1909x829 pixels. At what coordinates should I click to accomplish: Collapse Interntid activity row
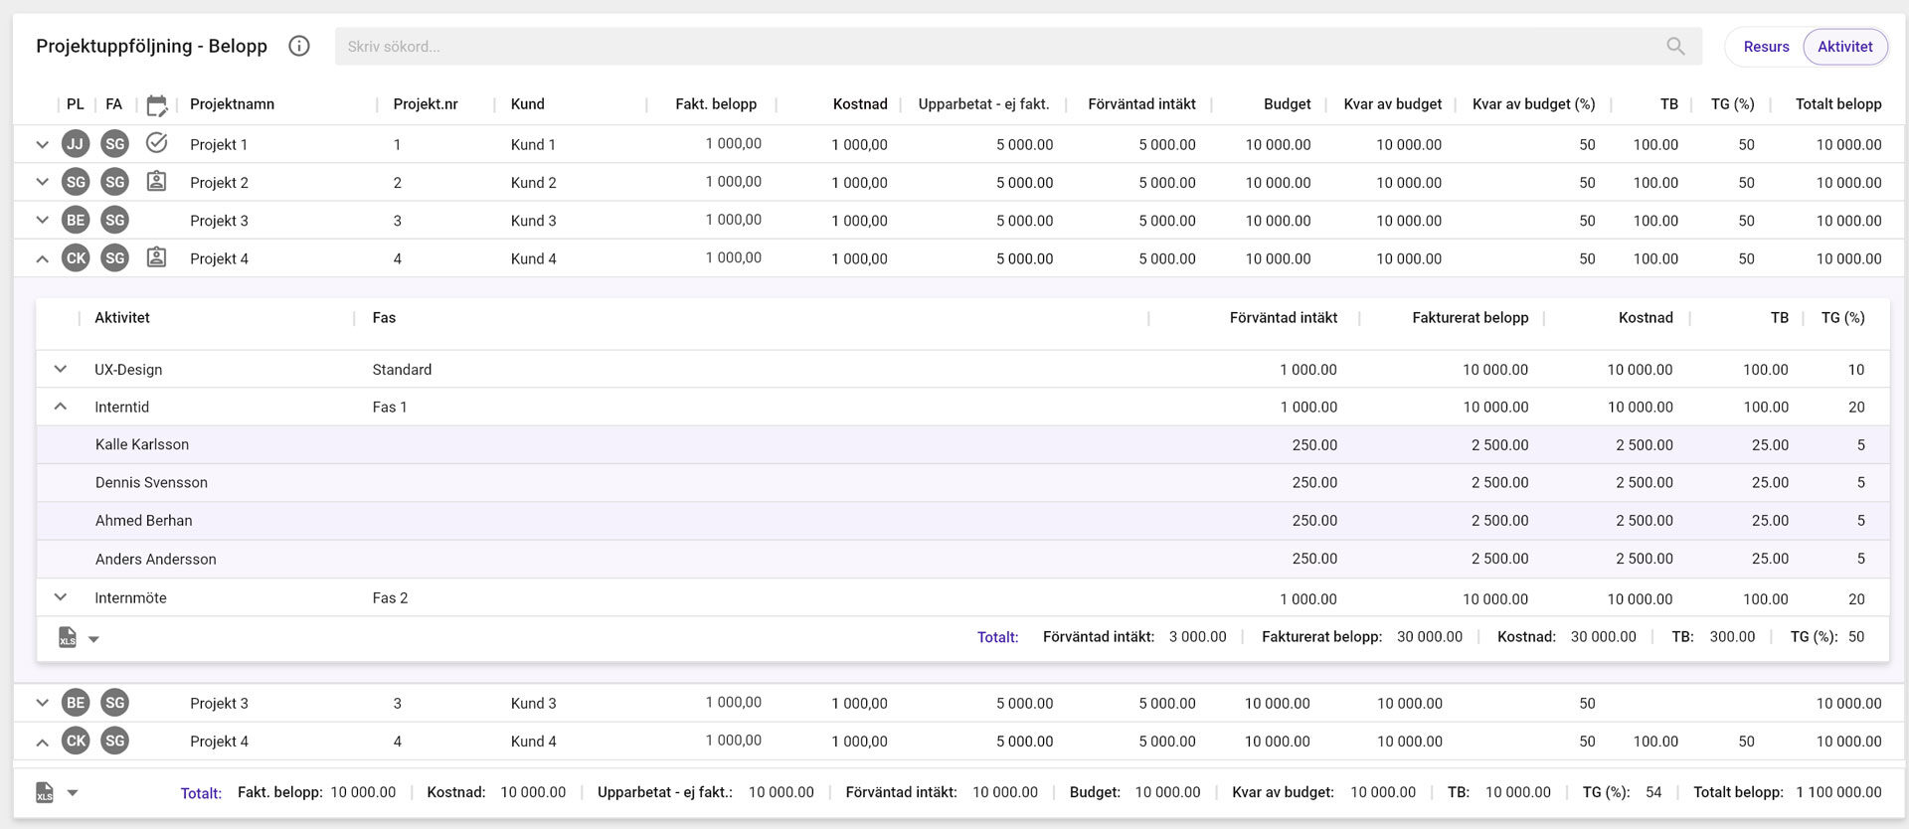61,407
